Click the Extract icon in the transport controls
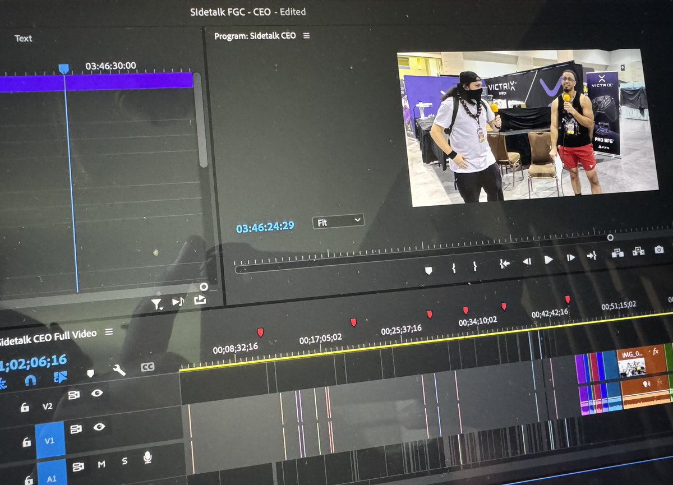 tap(639, 251)
